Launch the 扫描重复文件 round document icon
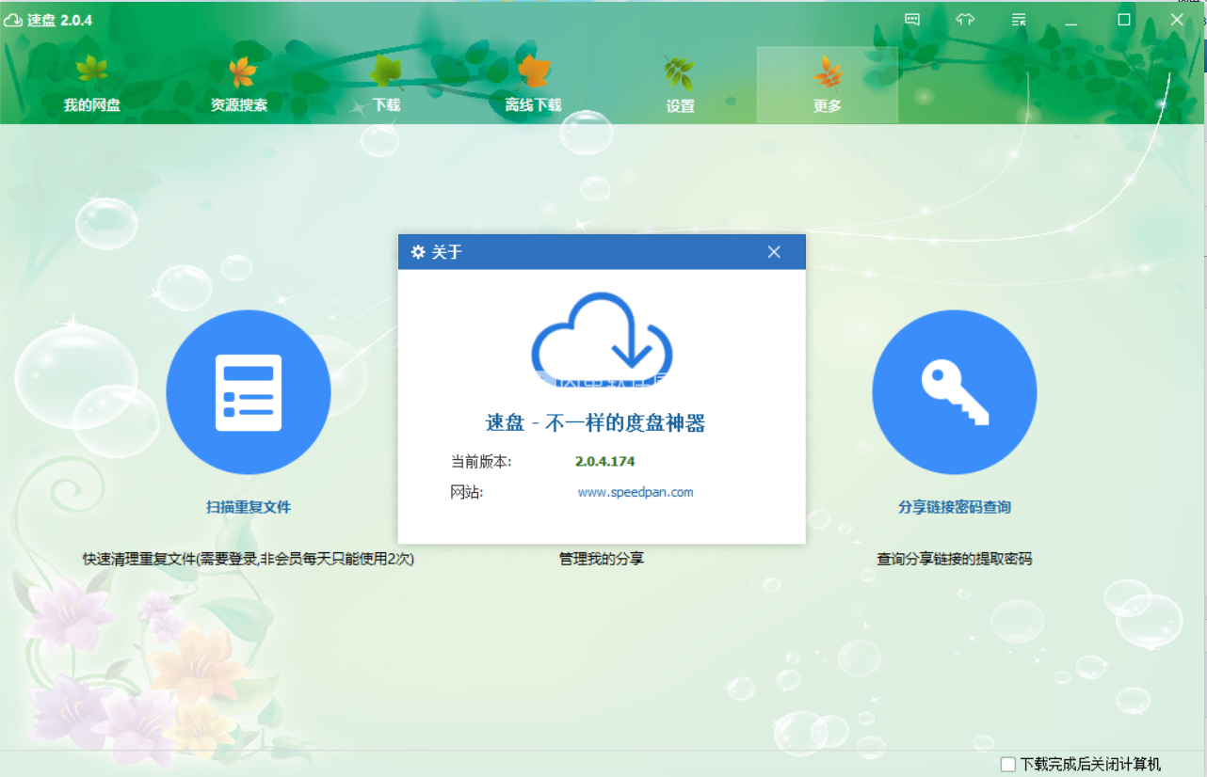1207x777 pixels. point(249,392)
